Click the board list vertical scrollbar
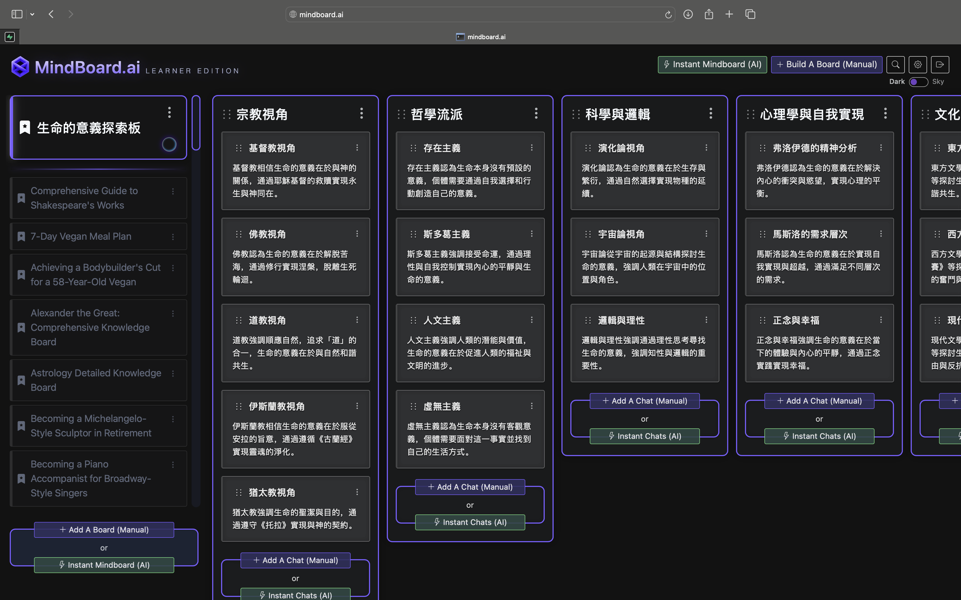This screenshot has height=600, width=961. point(196,123)
